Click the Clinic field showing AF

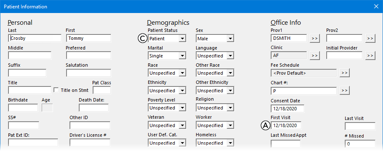coord(289,55)
